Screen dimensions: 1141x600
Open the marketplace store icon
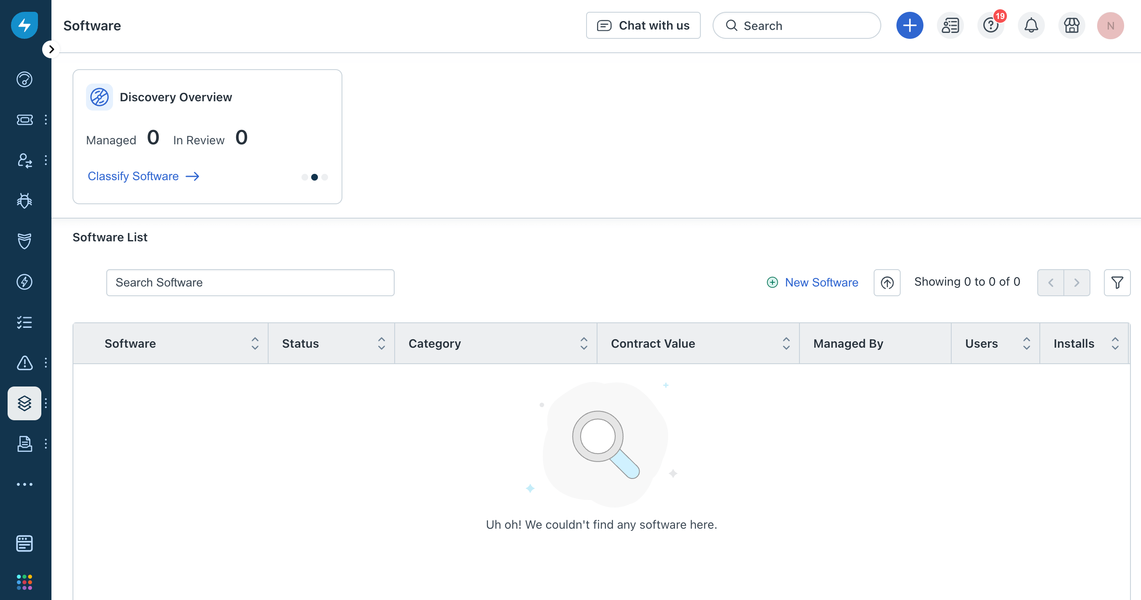click(x=1071, y=26)
